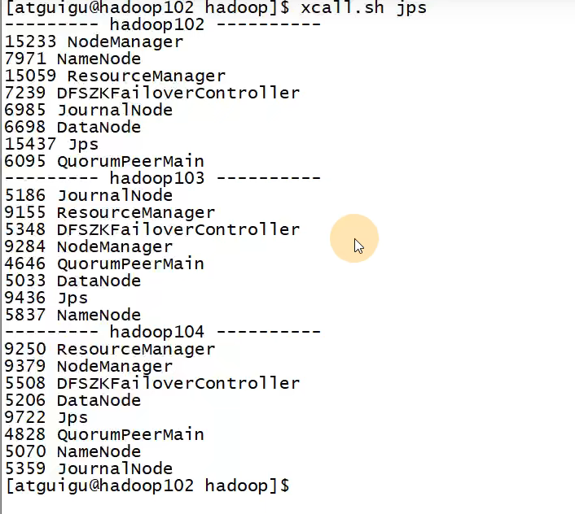
Task: Click the 4646 QuorumPeerMain entry
Action: coord(104,264)
